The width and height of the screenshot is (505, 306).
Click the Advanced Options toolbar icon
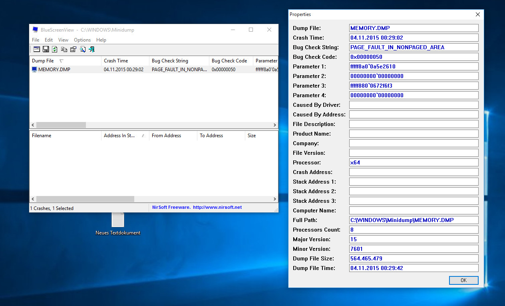pyautogui.click(x=37, y=49)
